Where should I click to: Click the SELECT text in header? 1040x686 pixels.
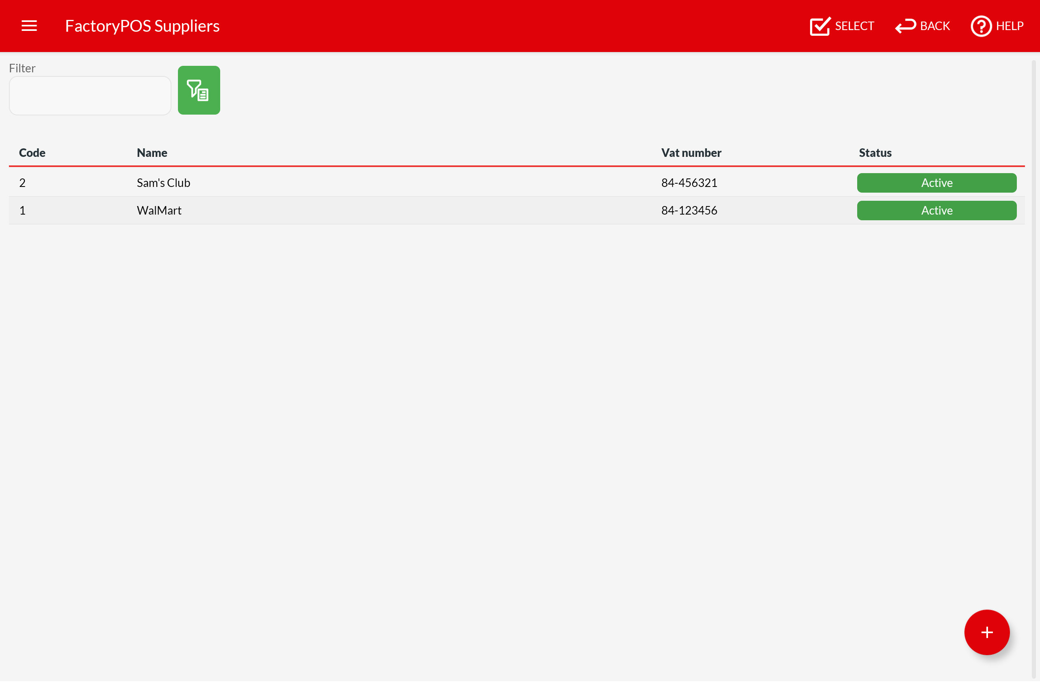click(x=854, y=26)
